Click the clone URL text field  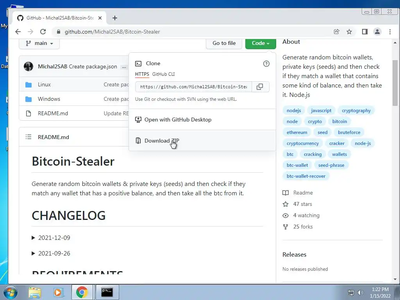[x=193, y=87]
